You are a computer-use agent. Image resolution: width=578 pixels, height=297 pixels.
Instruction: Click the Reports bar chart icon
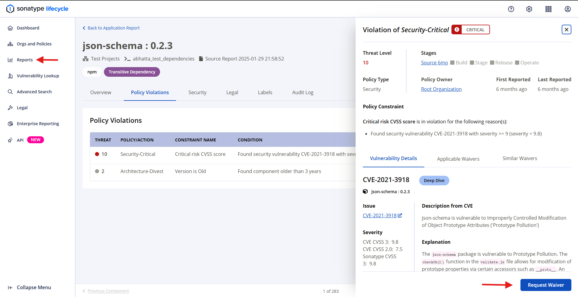coord(10,60)
